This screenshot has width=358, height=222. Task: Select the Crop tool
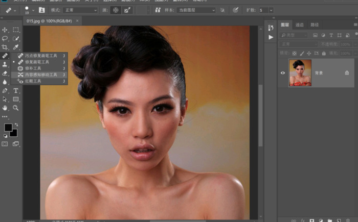click(5, 47)
